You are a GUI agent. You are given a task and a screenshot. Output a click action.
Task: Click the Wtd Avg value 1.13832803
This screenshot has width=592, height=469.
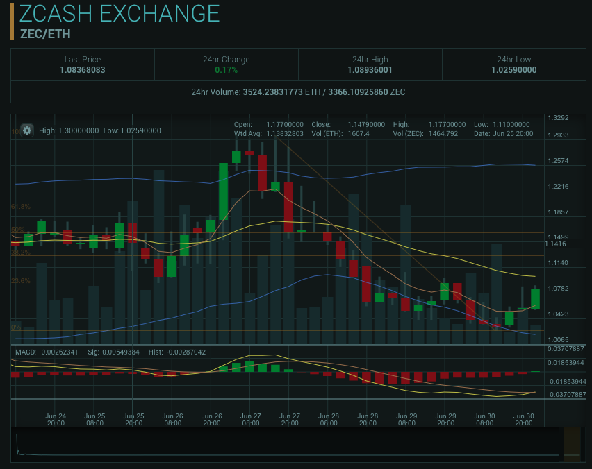[x=285, y=133]
